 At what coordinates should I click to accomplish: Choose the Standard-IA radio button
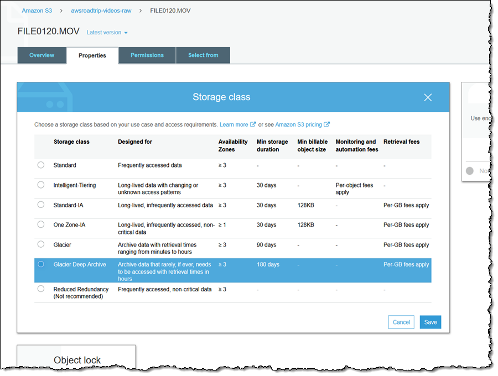40,205
